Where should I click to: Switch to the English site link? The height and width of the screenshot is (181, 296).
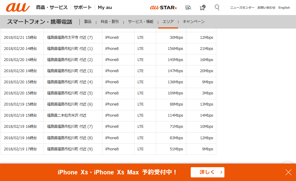click(284, 8)
